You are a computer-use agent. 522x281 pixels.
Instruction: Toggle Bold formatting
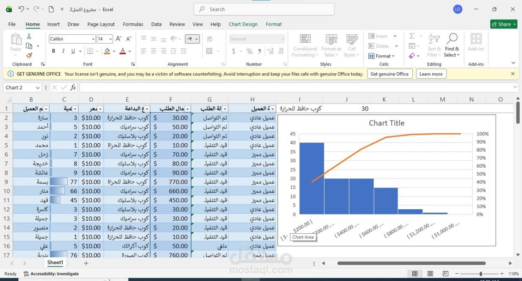(x=53, y=51)
